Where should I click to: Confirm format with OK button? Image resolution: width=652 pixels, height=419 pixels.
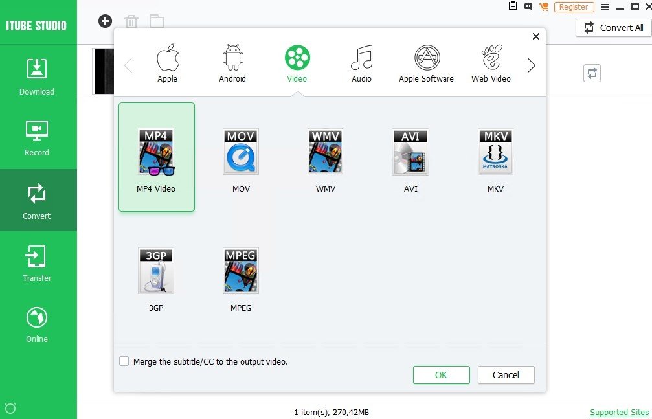click(441, 375)
